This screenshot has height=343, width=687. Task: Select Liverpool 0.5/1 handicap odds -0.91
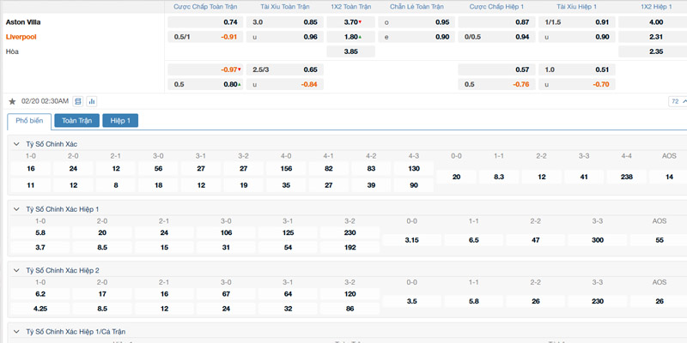tap(205, 37)
